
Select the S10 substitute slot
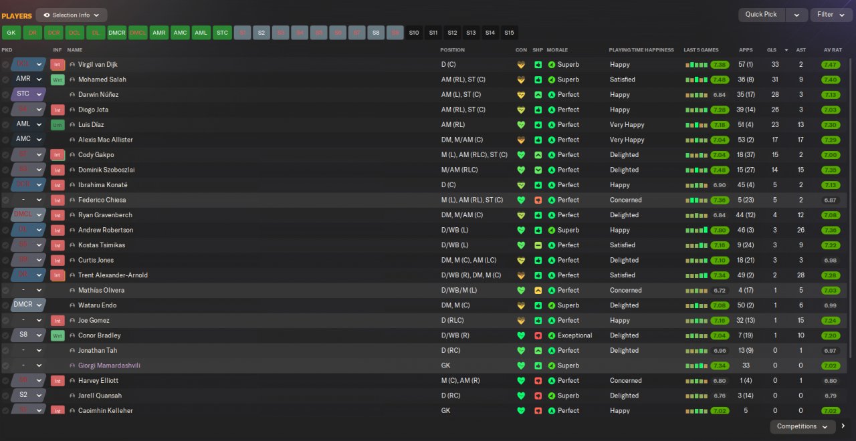point(414,33)
